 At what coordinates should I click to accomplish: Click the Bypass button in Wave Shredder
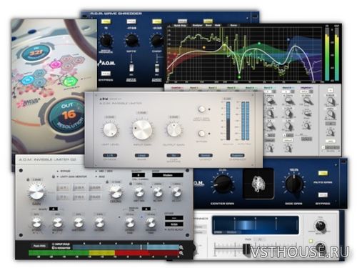[106, 74]
